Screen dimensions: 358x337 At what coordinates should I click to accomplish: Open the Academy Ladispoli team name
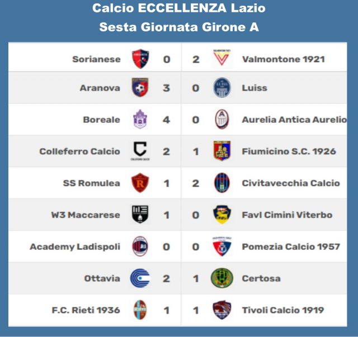[74, 246]
